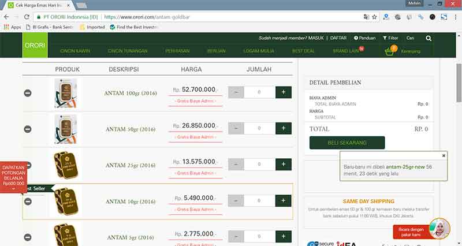
Task: Remove ANTAM 10gr row with minus circle
Action: click(x=28, y=202)
